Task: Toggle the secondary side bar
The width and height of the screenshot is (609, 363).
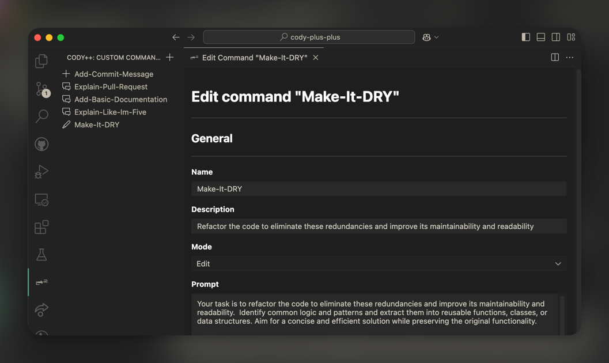Action: tap(555, 37)
